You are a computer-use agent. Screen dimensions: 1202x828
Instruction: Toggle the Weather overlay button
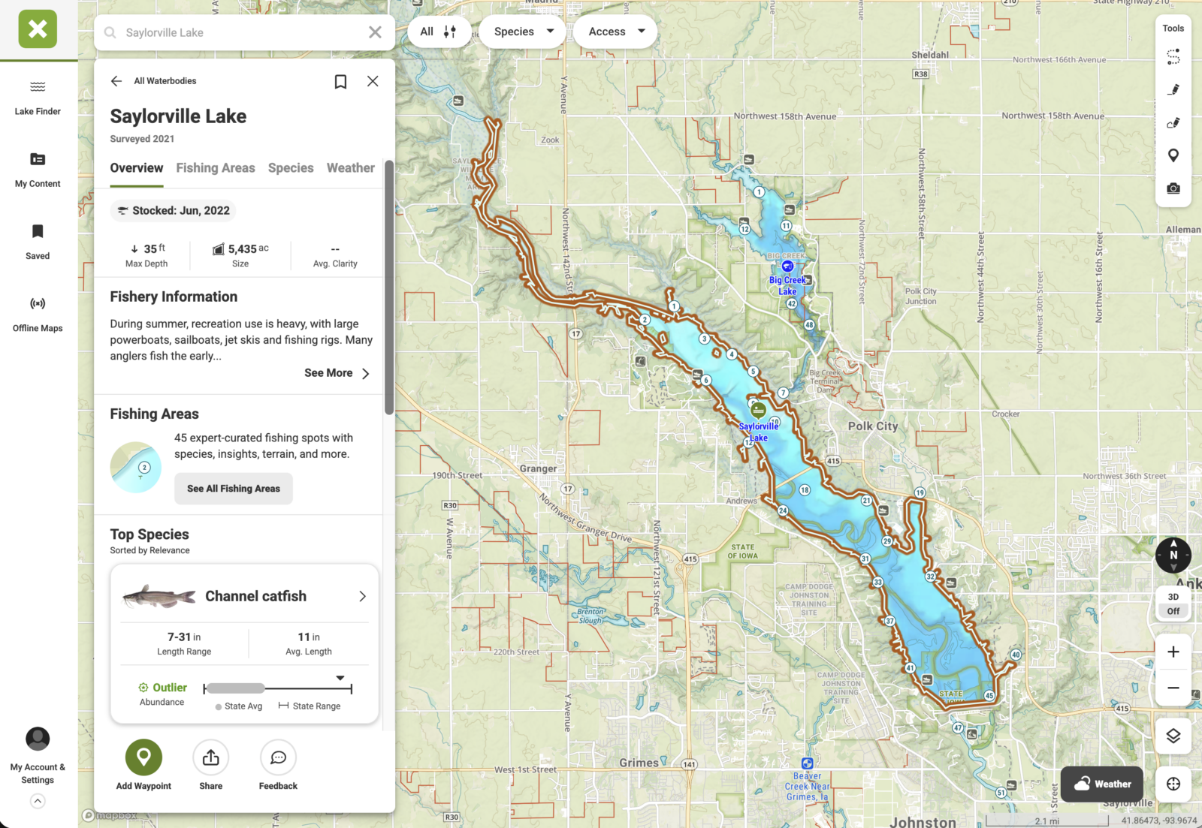1102,784
